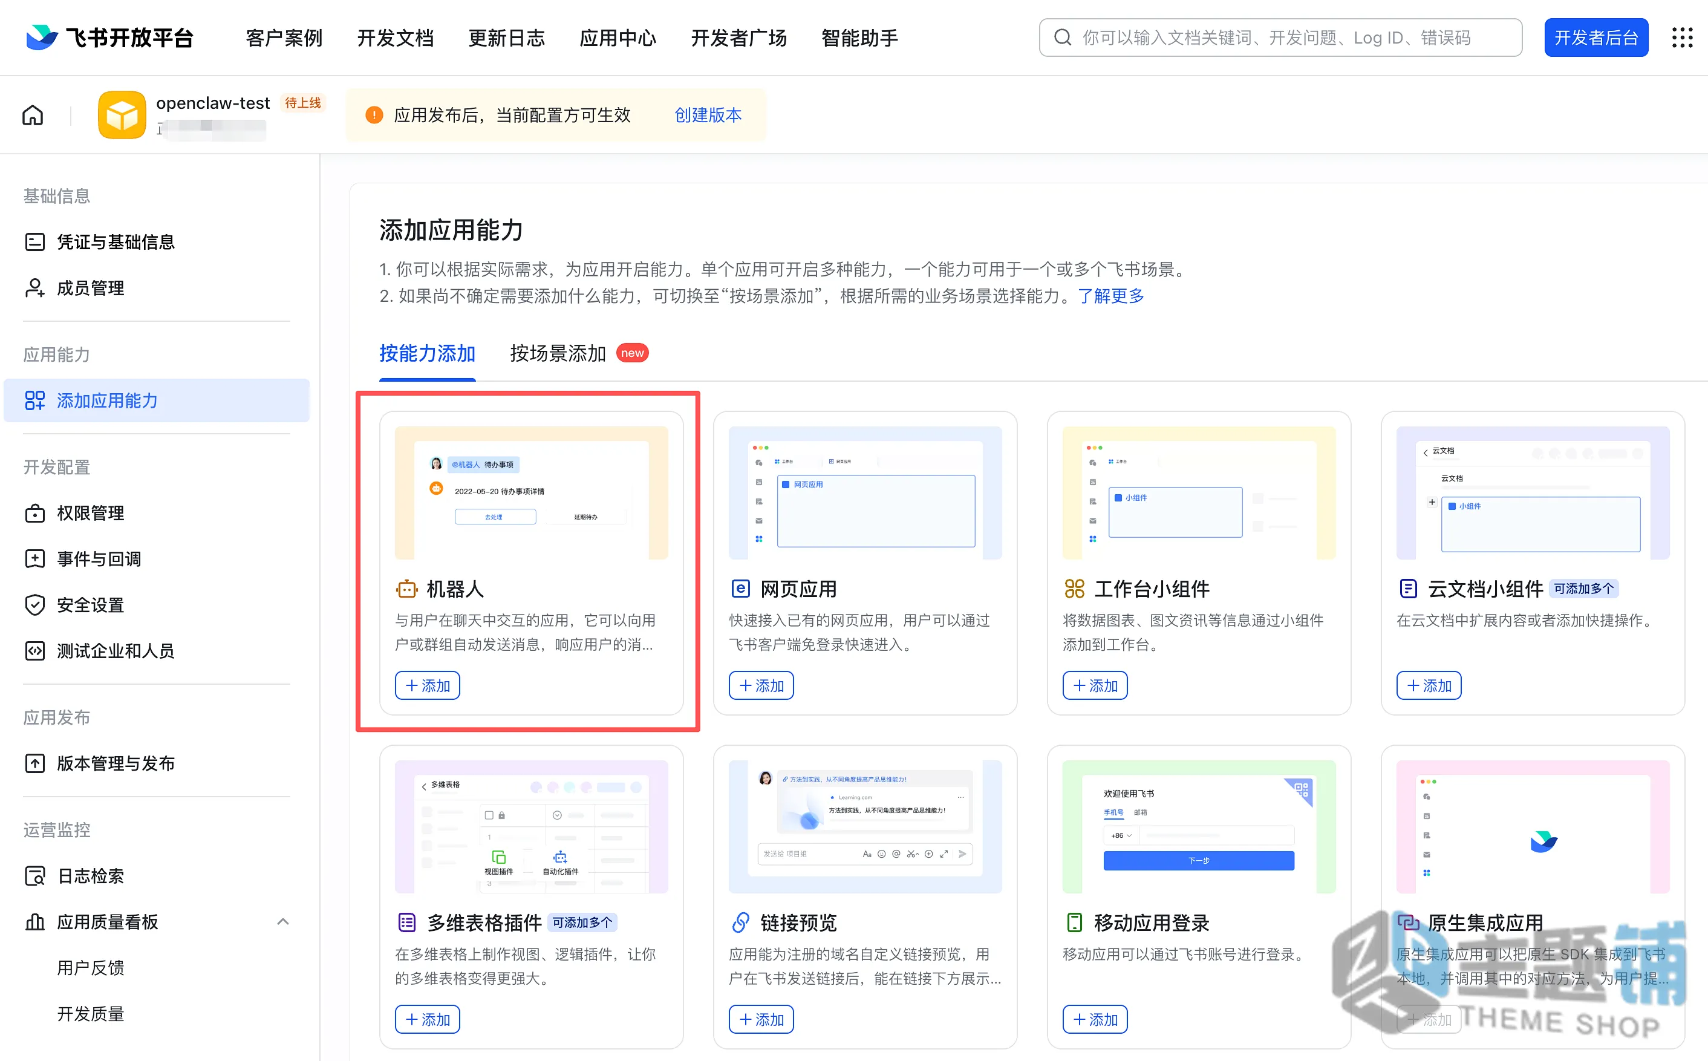Focus the documentation search field
This screenshot has width=1708, height=1061.
coord(1280,37)
